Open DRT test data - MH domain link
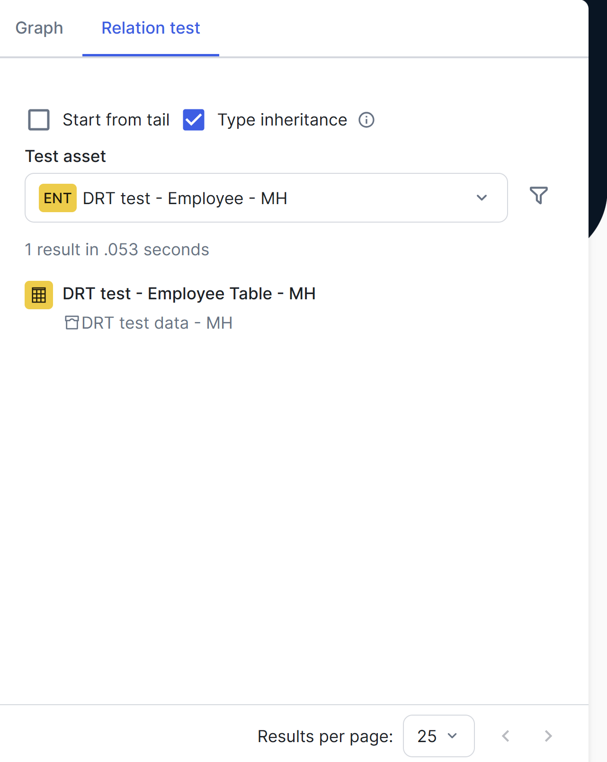The height and width of the screenshot is (762, 607). (157, 323)
